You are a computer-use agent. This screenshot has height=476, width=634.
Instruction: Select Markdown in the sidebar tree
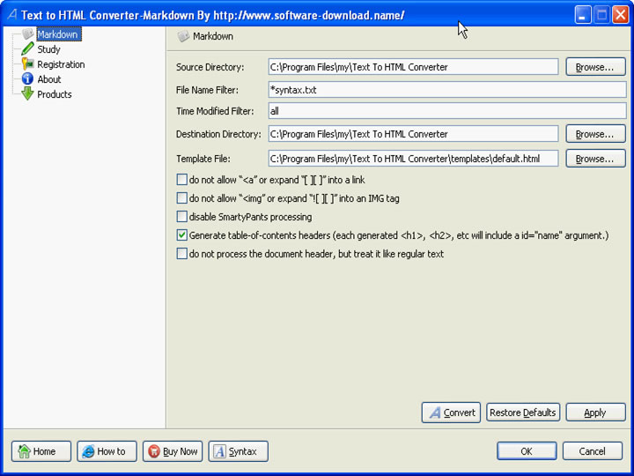(x=57, y=34)
